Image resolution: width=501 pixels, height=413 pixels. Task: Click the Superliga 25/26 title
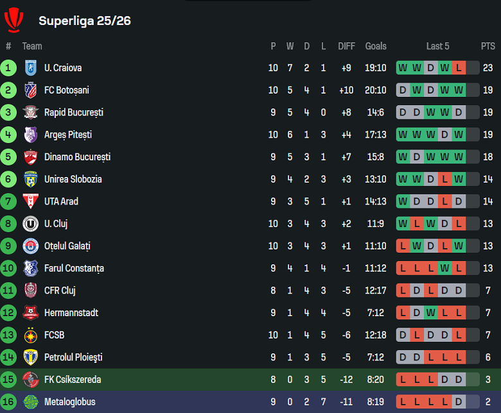pos(85,21)
